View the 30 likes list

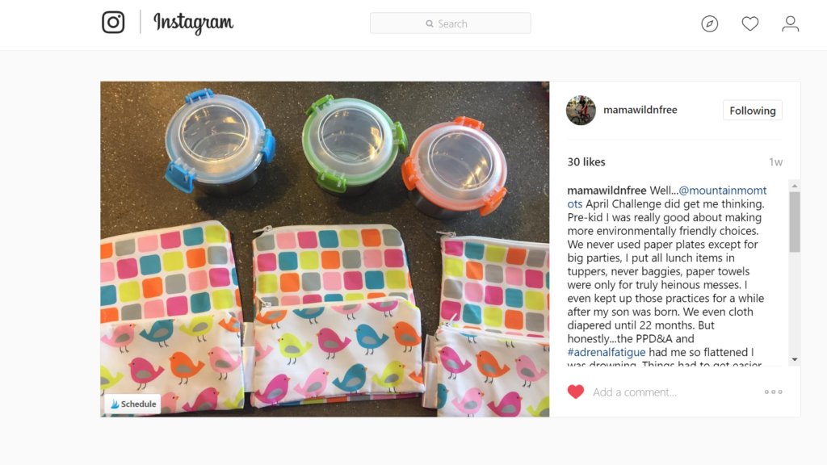point(586,161)
